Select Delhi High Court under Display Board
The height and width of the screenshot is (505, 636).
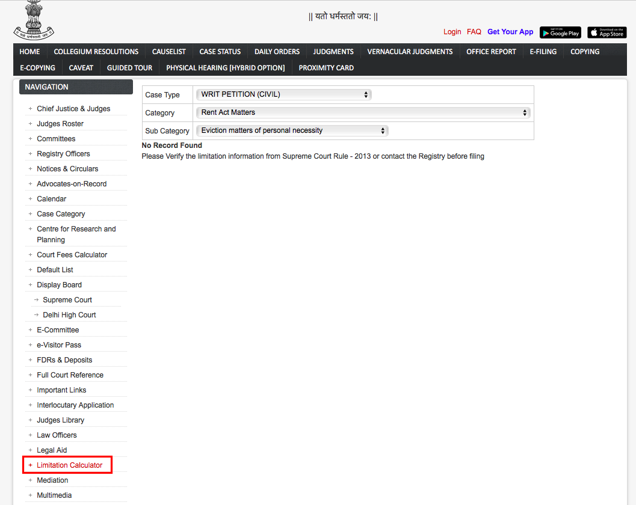click(x=69, y=315)
